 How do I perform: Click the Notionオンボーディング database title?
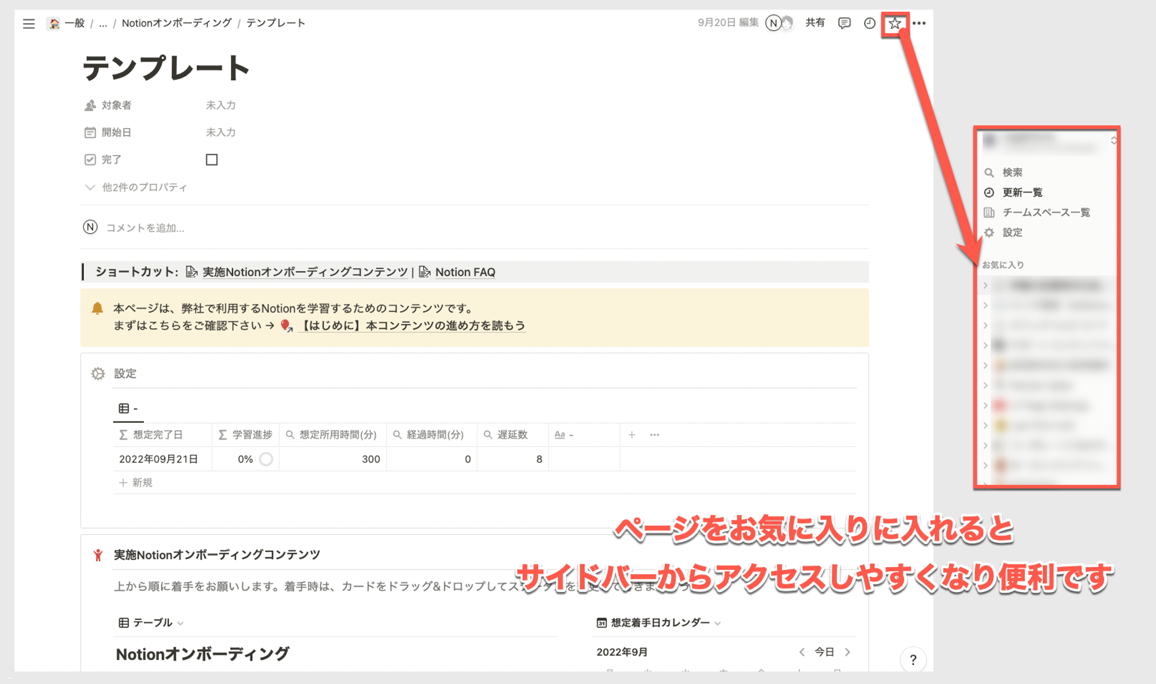pos(202,654)
